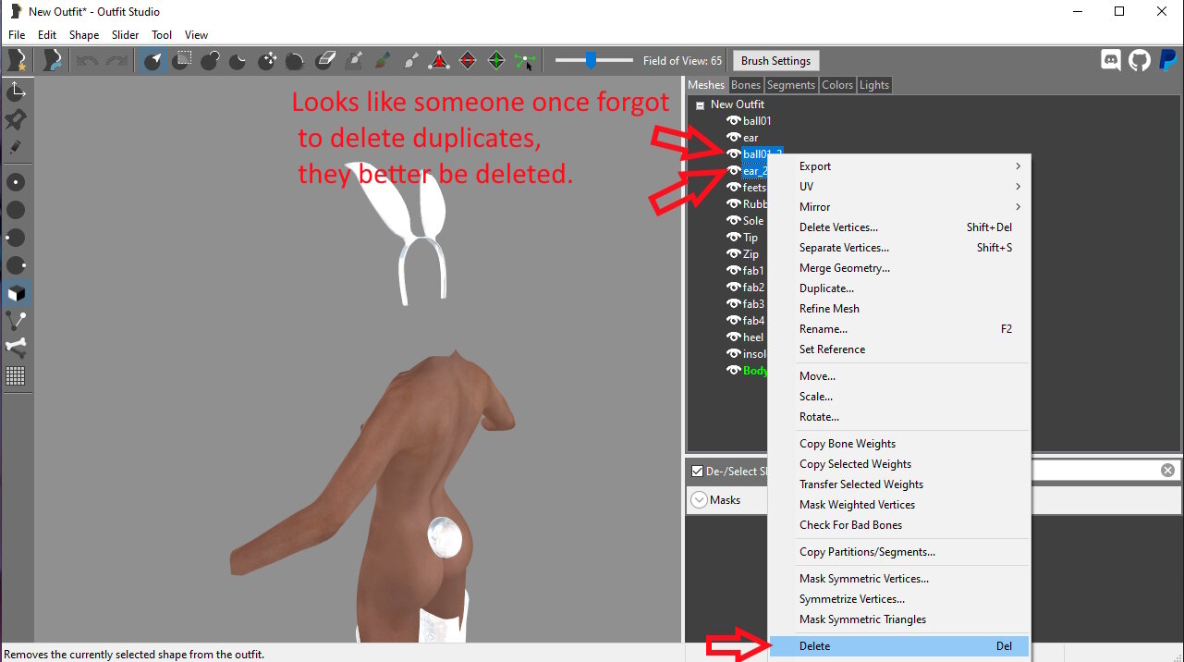Collapse the New Outfit tree node
The image size is (1184, 662).
(x=701, y=105)
